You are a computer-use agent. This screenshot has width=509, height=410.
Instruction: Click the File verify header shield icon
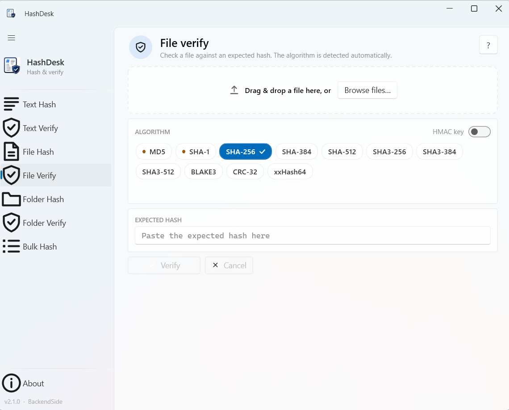point(141,47)
